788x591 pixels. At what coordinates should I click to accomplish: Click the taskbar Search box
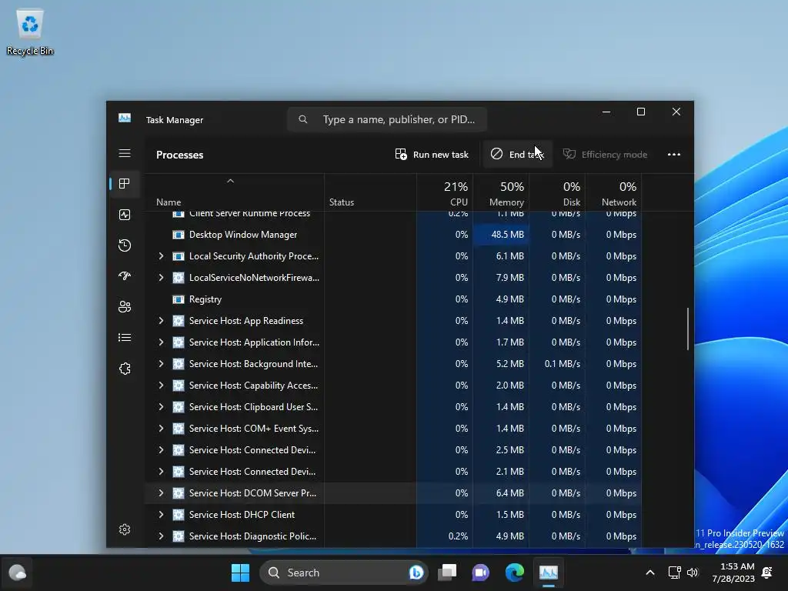(344, 573)
